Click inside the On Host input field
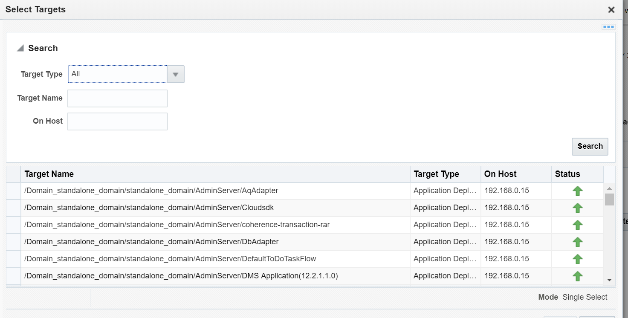 117,121
